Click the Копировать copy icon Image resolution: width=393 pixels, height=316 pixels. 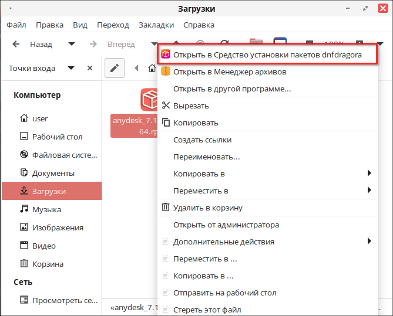(x=166, y=123)
